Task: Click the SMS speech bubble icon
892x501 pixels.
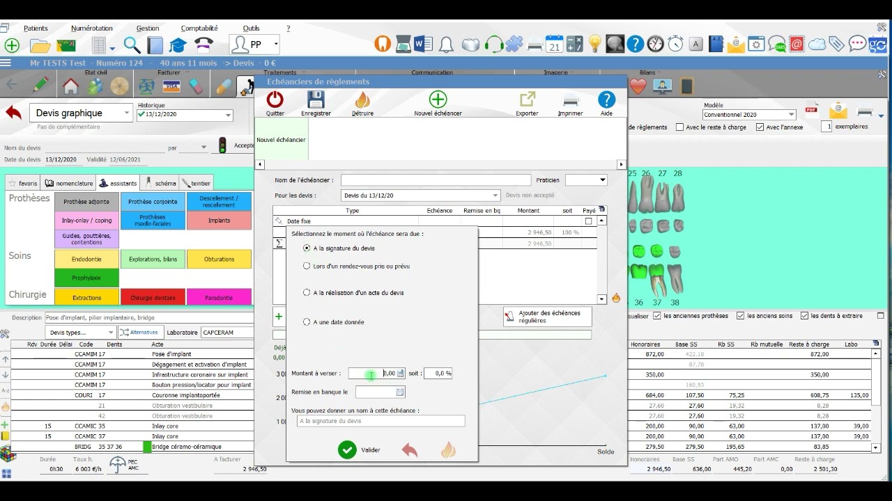Action: point(777,45)
